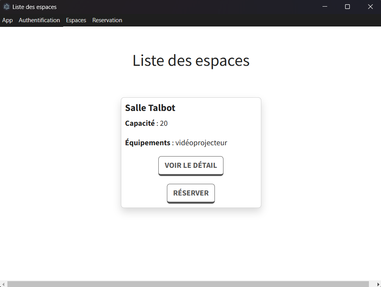
Task: Click the window title text in title bar
Action: pyautogui.click(x=34, y=7)
